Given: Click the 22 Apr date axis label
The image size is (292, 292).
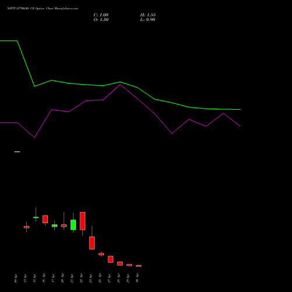Looking at the screenshot, I should point(81,278).
